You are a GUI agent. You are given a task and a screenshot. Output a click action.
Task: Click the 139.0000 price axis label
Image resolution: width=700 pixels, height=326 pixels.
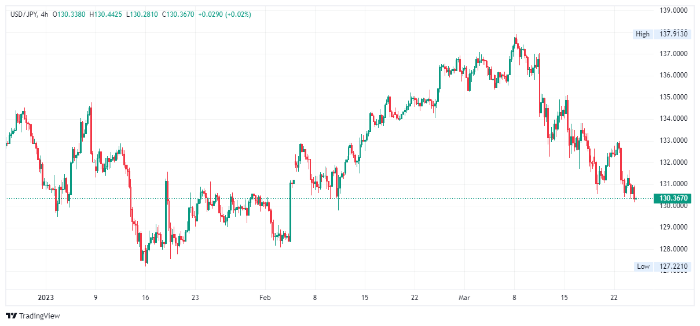click(674, 10)
